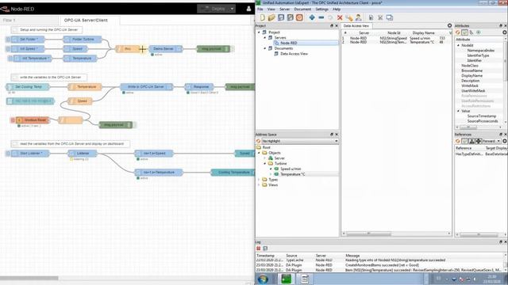
Task: Select Temperature °C node in Address Space
Action: coord(292,174)
